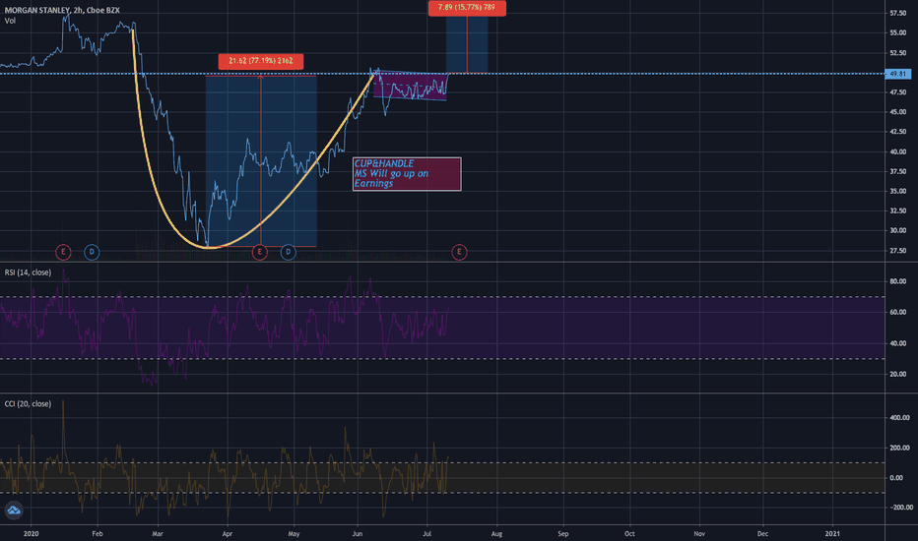Click the 52.50 price axis label
Image resolution: width=918 pixels, height=541 pixels.
point(898,53)
